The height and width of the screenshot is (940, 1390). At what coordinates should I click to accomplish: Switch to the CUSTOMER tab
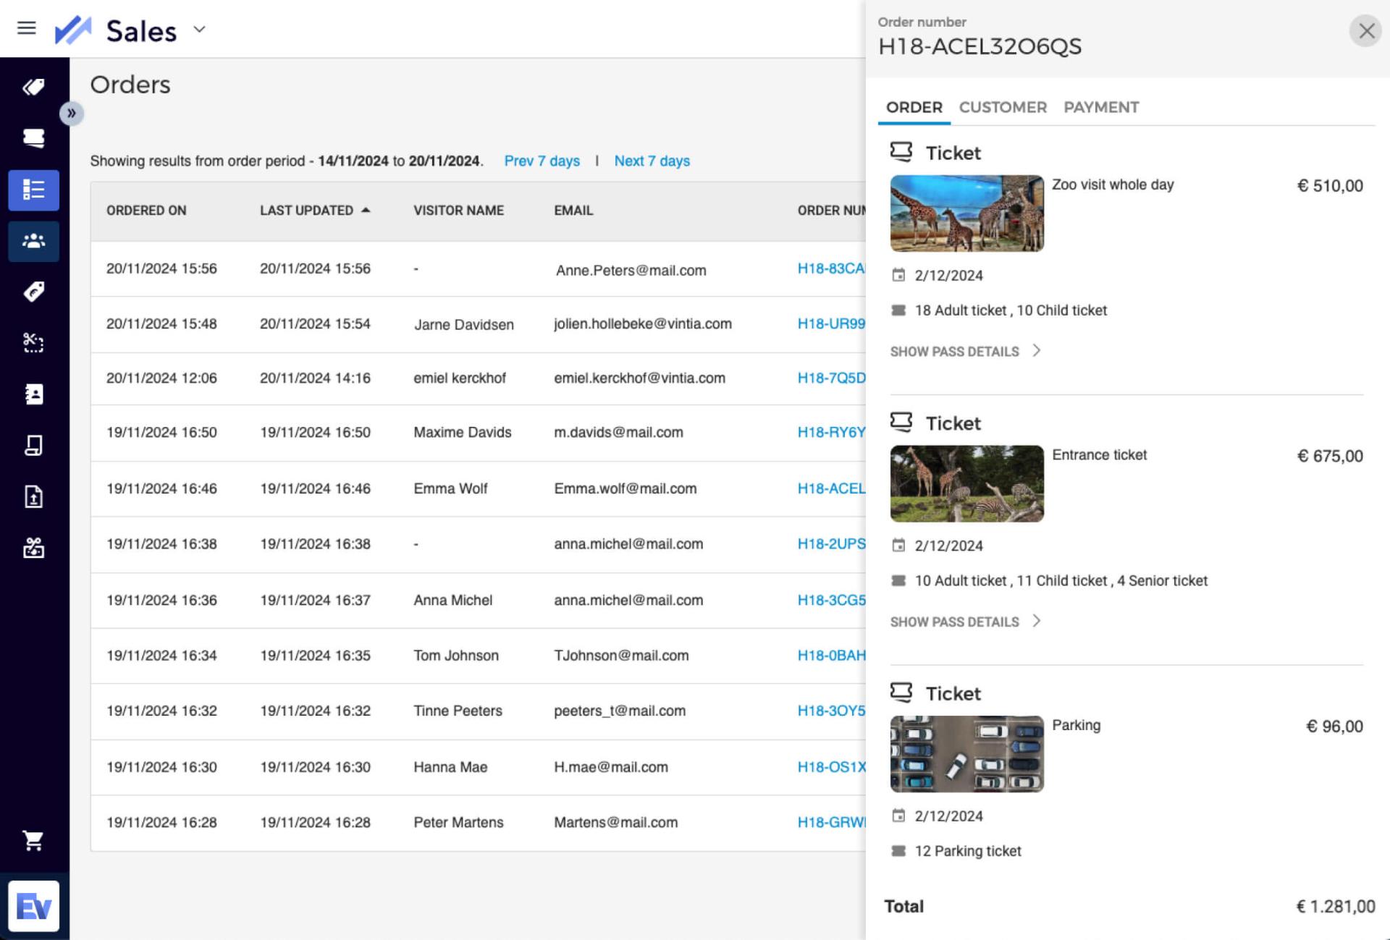click(1002, 107)
